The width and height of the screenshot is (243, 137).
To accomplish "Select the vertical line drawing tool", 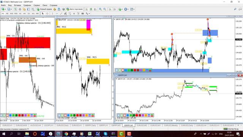I will [x=52, y=14].
